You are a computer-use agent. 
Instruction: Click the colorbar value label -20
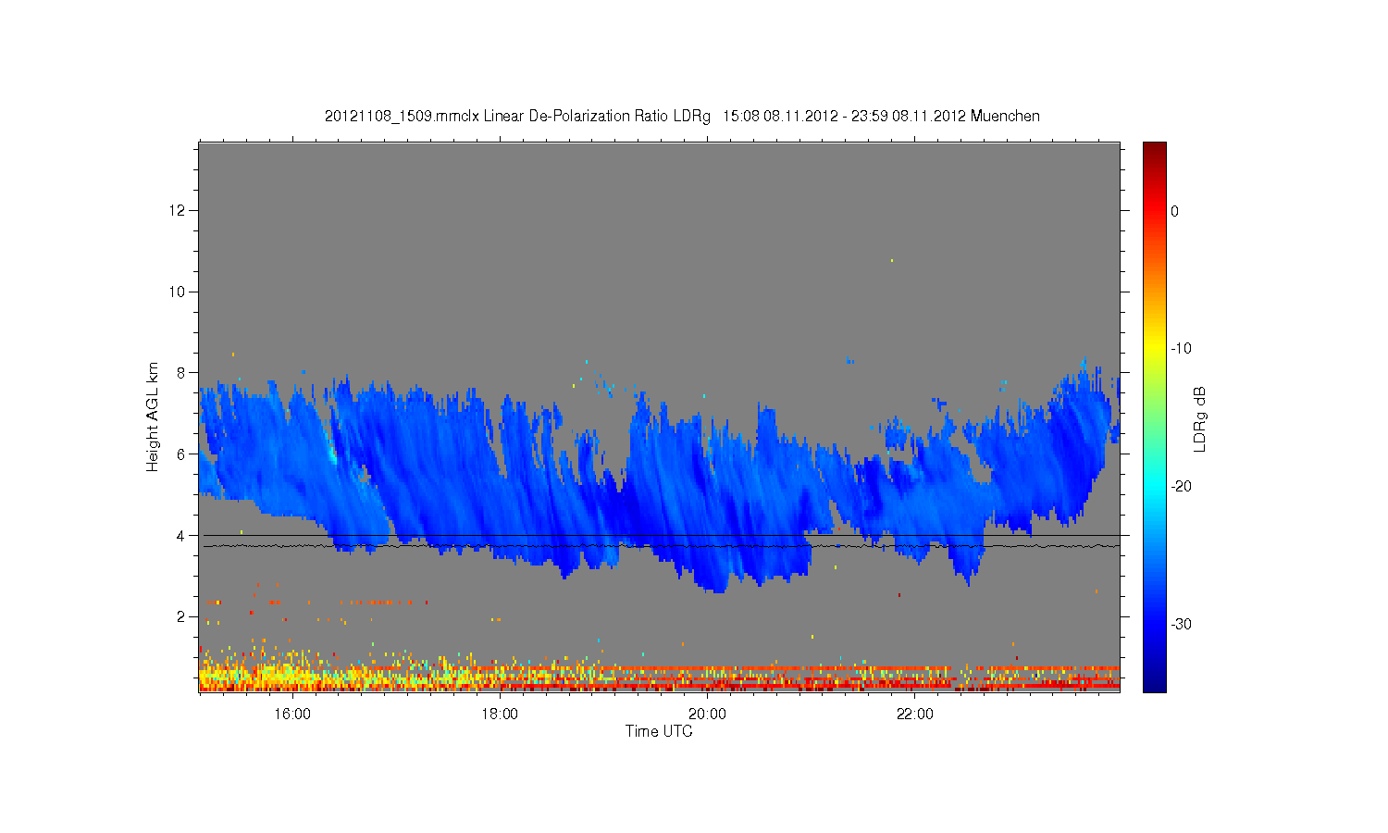(x=1181, y=487)
